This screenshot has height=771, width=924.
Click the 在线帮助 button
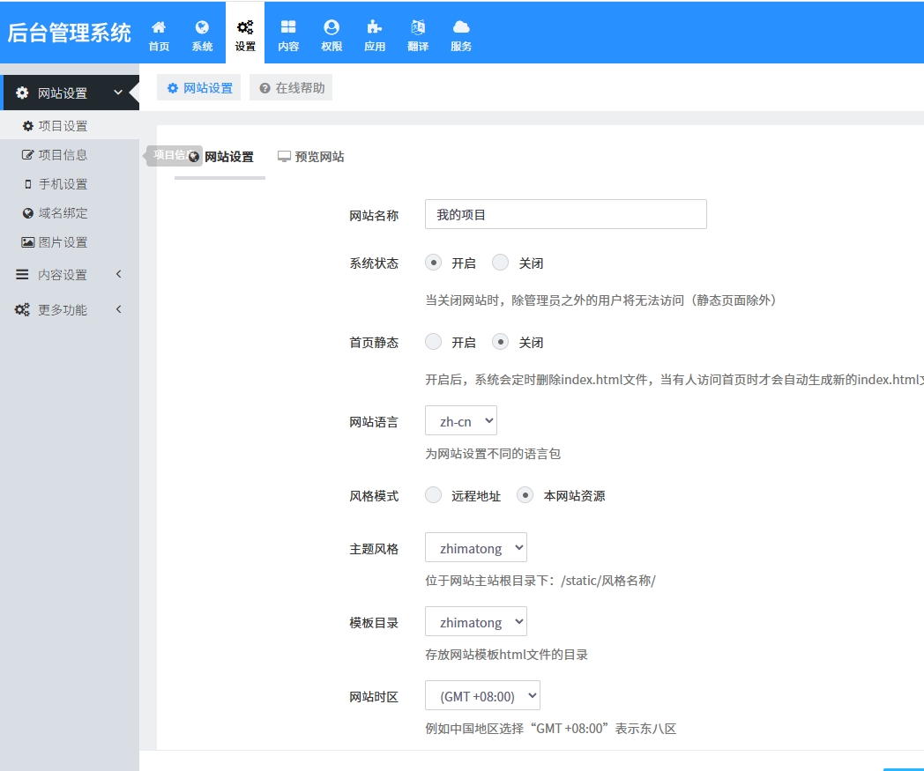(x=291, y=88)
